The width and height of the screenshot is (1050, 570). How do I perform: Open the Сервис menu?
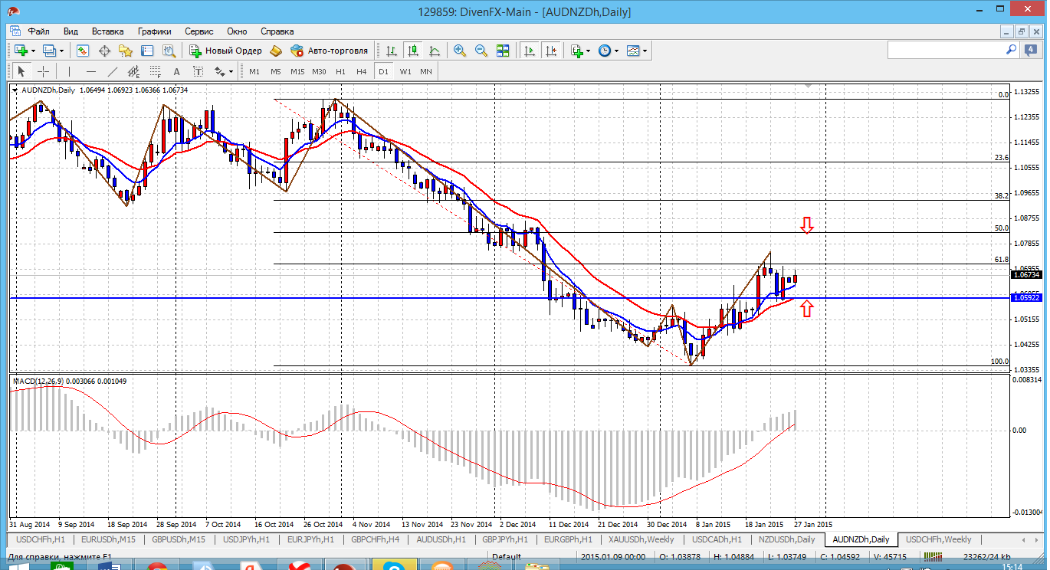(199, 31)
